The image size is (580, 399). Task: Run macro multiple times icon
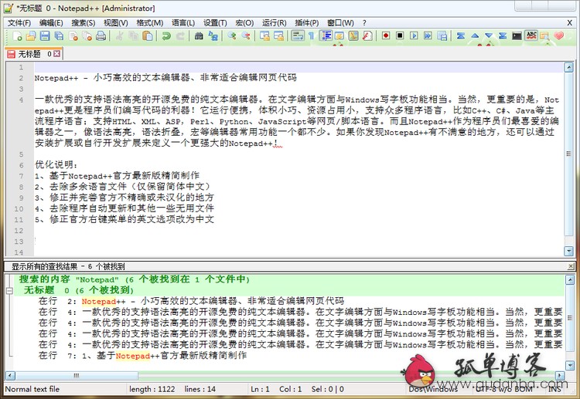click(x=428, y=36)
